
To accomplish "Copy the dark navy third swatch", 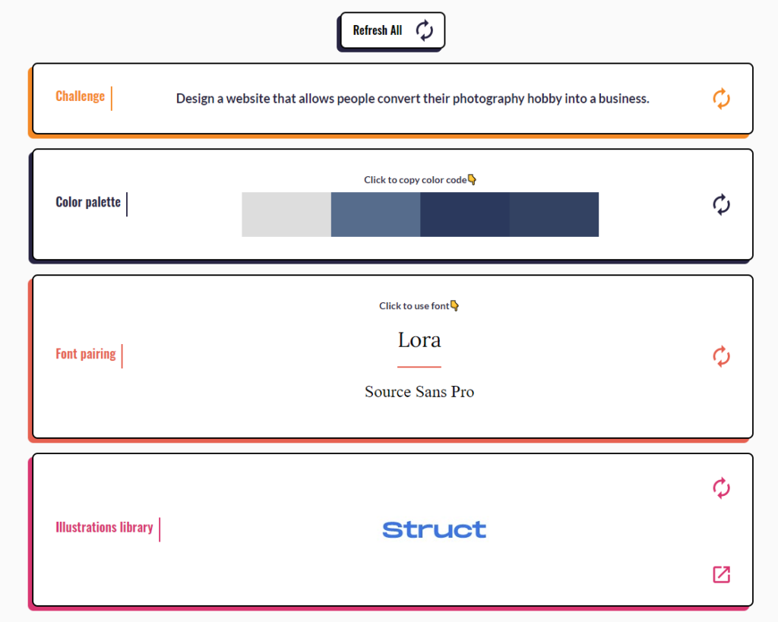I will [465, 214].
